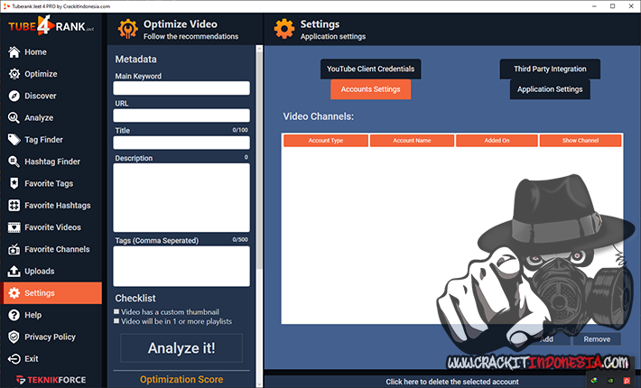Click the Optimize Video panel vertical scrollbar
The height and width of the screenshot is (388, 641).
(x=259, y=180)
